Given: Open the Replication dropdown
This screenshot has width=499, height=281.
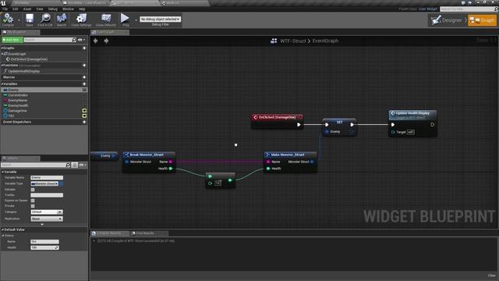Looking at the screenshot, I should [47, 219].
